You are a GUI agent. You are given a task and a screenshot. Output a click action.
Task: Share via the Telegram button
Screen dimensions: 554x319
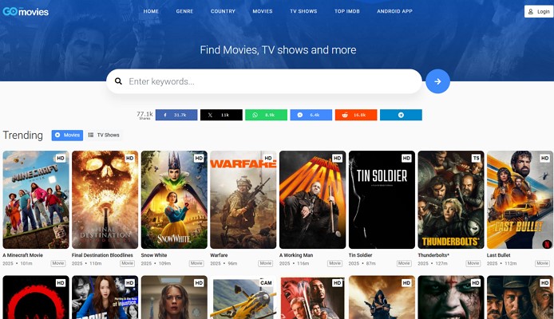coord(401,115)
